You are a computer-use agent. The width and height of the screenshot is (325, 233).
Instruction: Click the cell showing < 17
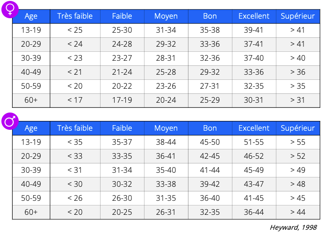point(75,100)
